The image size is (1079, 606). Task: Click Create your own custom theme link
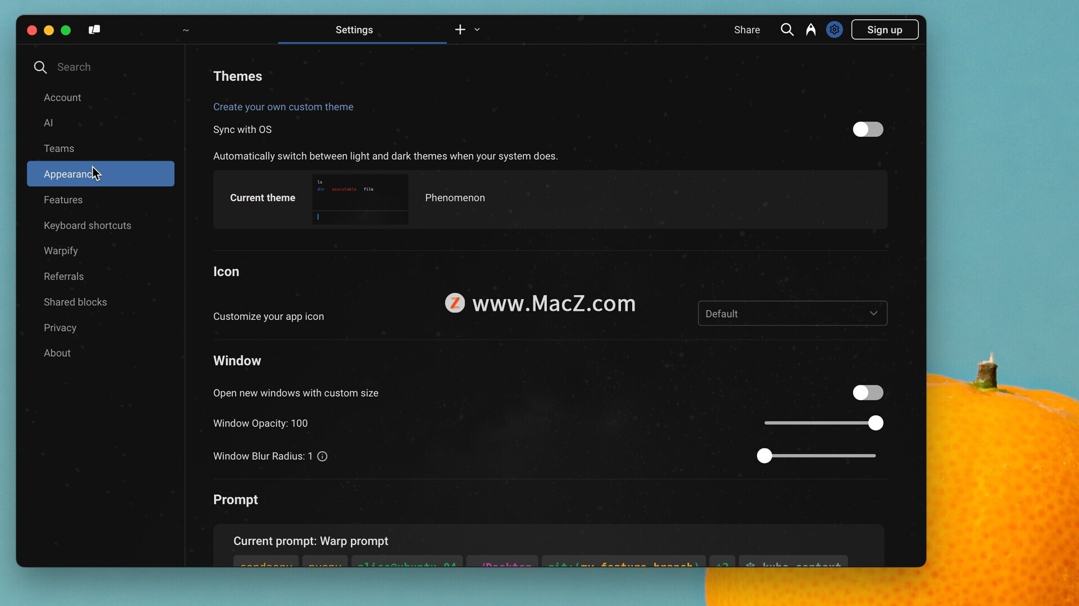[283, 107]
